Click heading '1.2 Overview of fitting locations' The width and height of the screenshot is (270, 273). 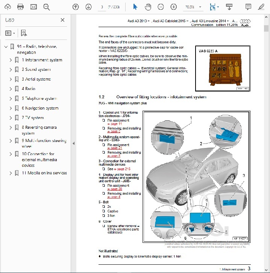[152, 97]
